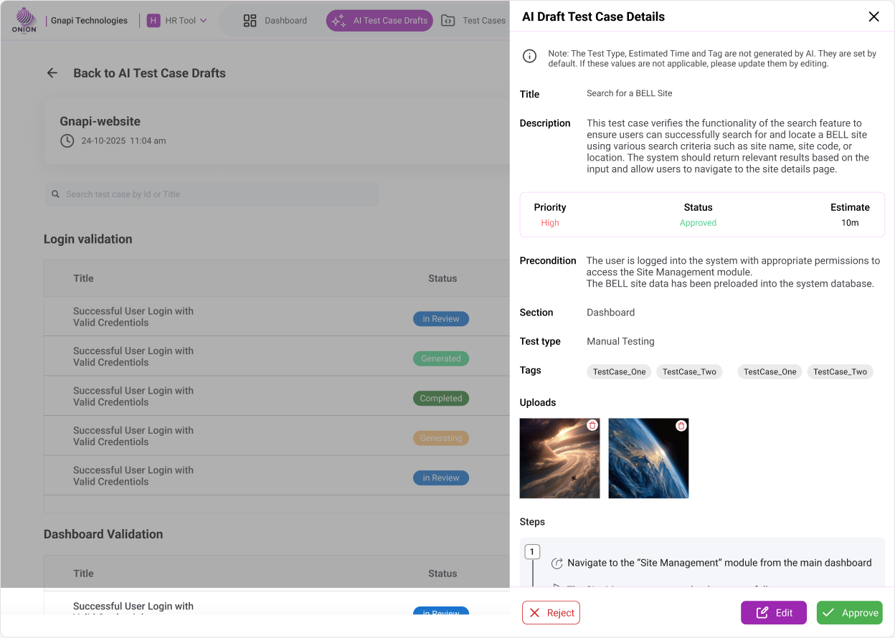Close the AI Draft Test Case Details panel
This screenshot has width=895, height=638.
[873, 16]
